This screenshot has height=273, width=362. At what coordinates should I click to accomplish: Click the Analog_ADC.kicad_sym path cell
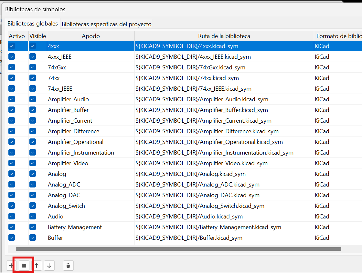point(224,185)
